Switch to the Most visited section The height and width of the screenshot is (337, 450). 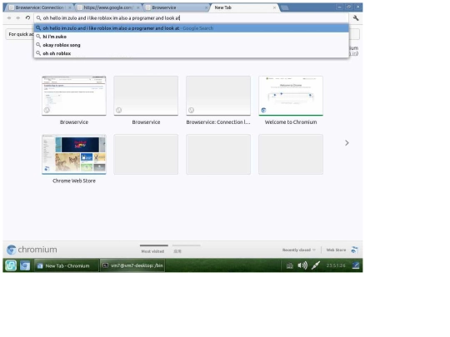tap(153, 249)
